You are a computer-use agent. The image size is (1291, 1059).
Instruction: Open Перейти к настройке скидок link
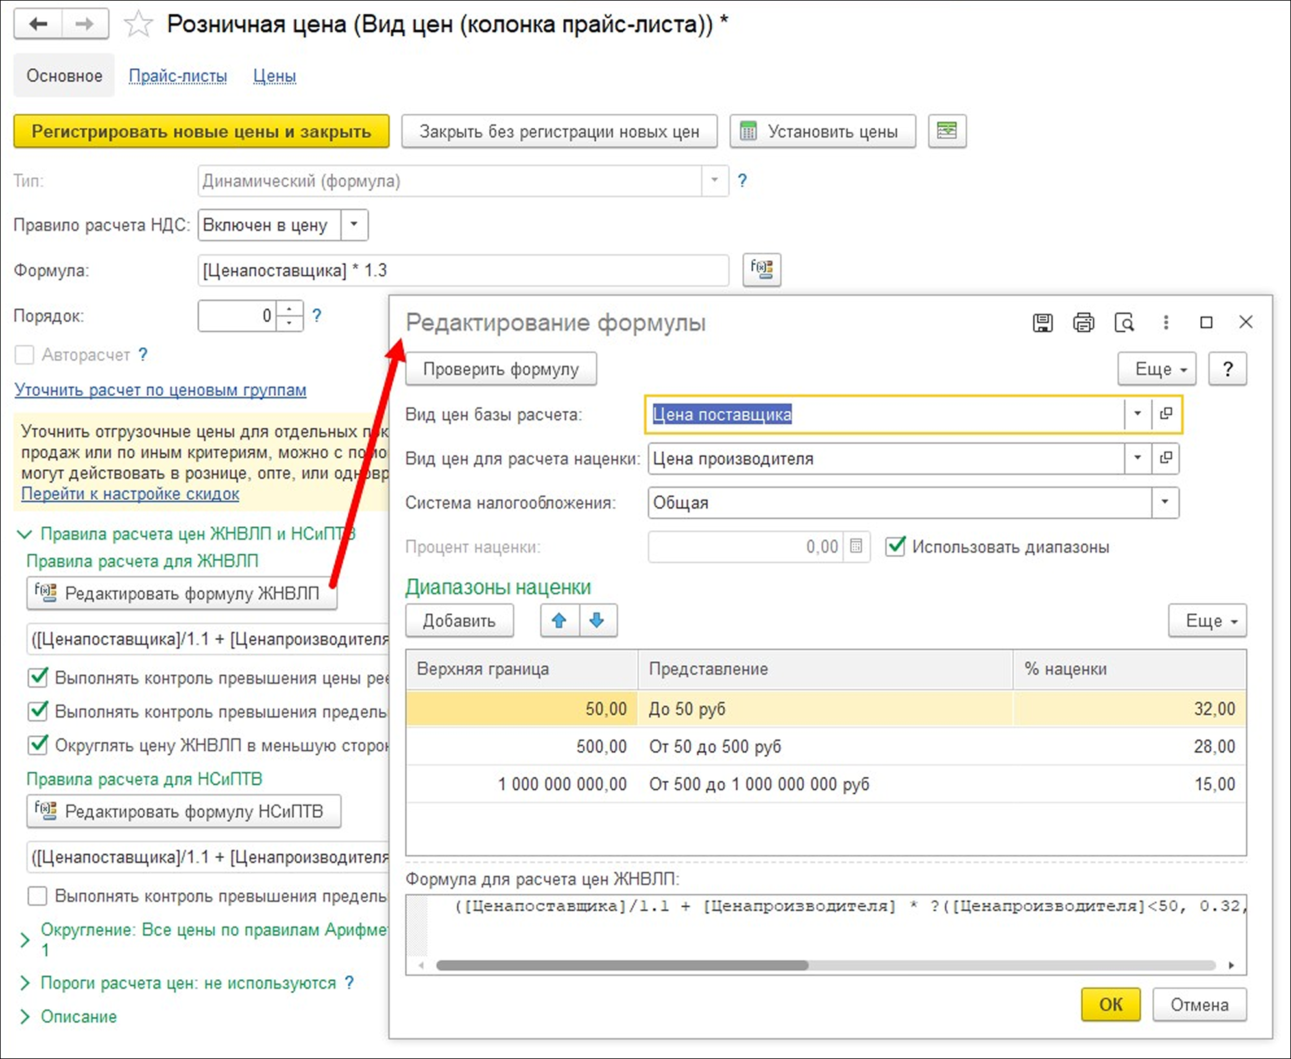pyautogui.click(x=130, y=494)
